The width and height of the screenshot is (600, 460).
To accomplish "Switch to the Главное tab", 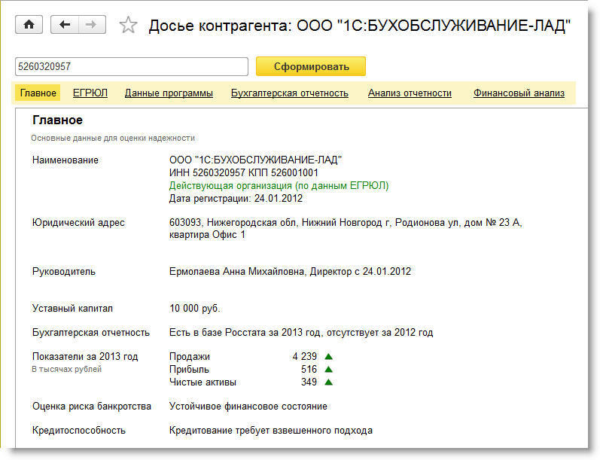I will 38,93.
